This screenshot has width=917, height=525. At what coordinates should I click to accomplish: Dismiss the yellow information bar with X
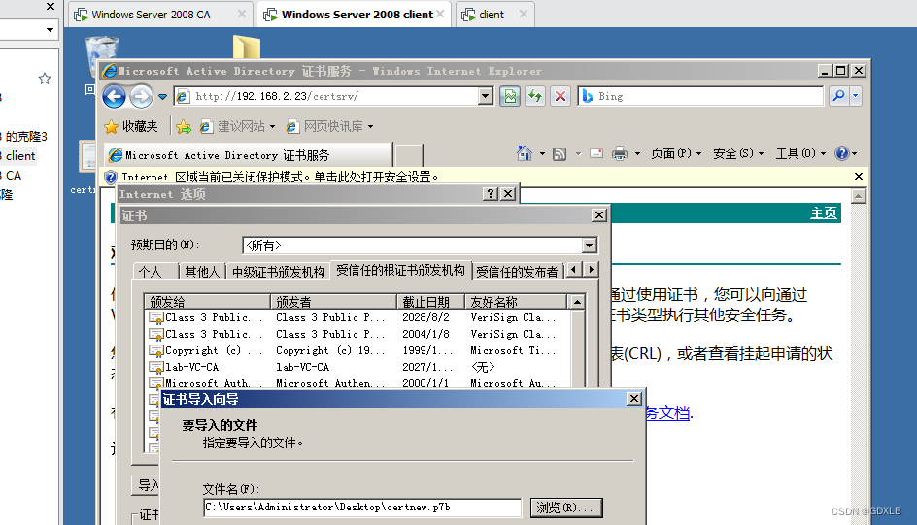pos(858,176)
